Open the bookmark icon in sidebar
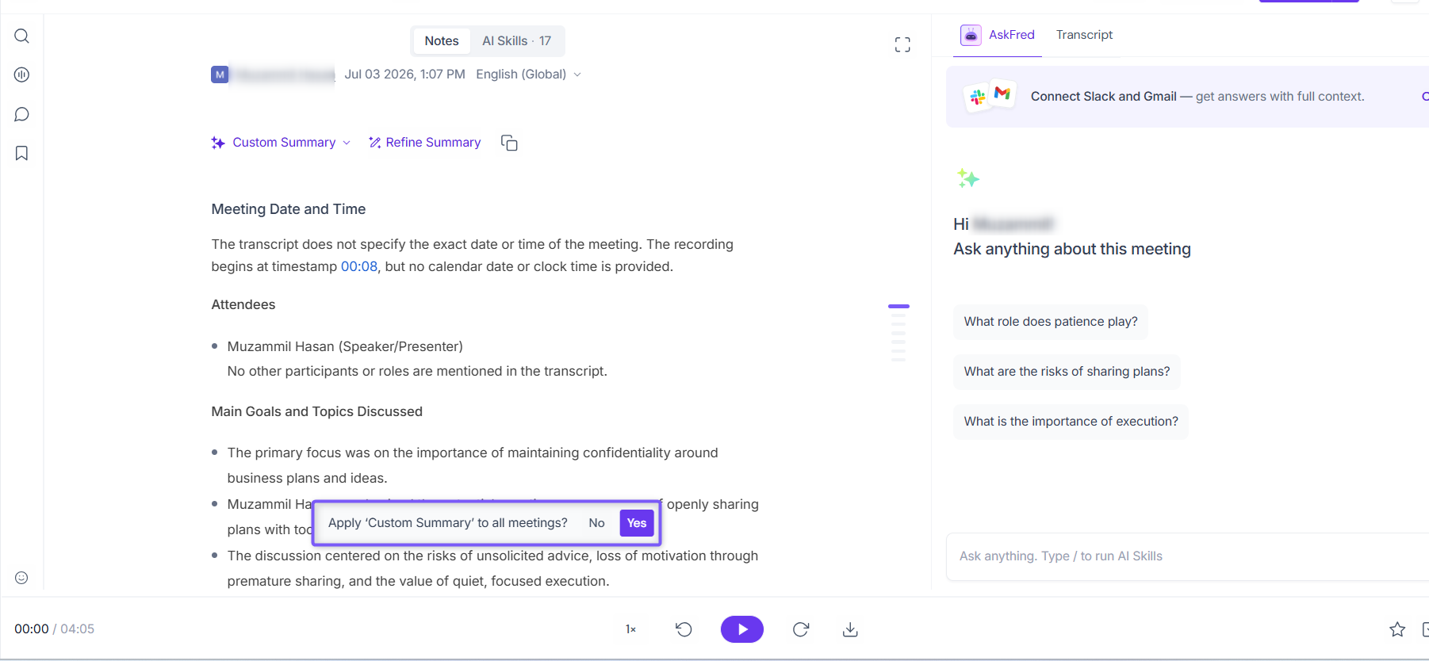Image resolution: width=1429 pixels, height=661 pixels. 21,153
